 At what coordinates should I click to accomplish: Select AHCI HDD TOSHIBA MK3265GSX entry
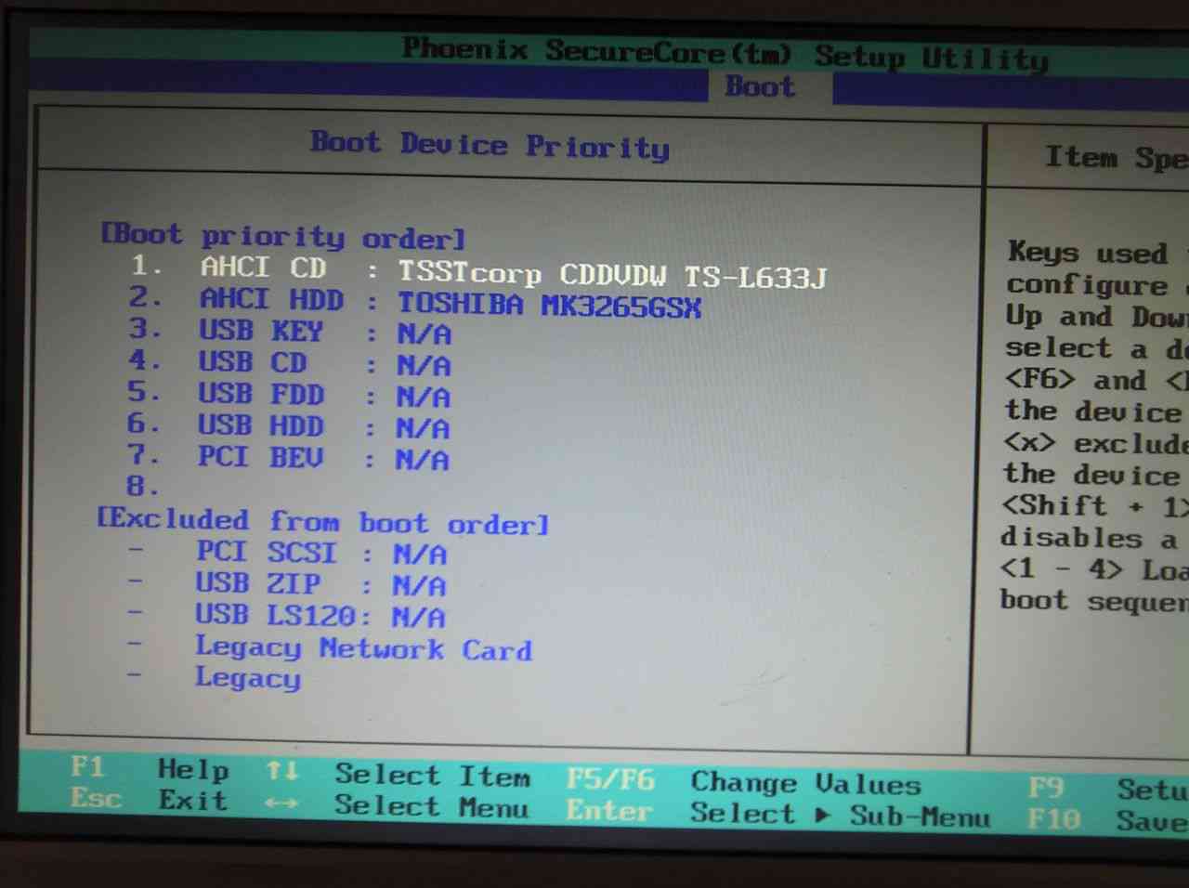point(414,301)
